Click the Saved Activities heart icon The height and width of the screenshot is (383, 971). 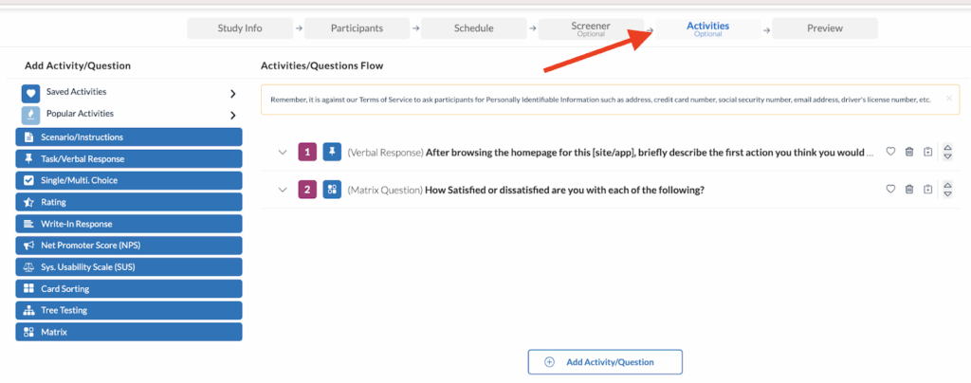pos(30,93)
